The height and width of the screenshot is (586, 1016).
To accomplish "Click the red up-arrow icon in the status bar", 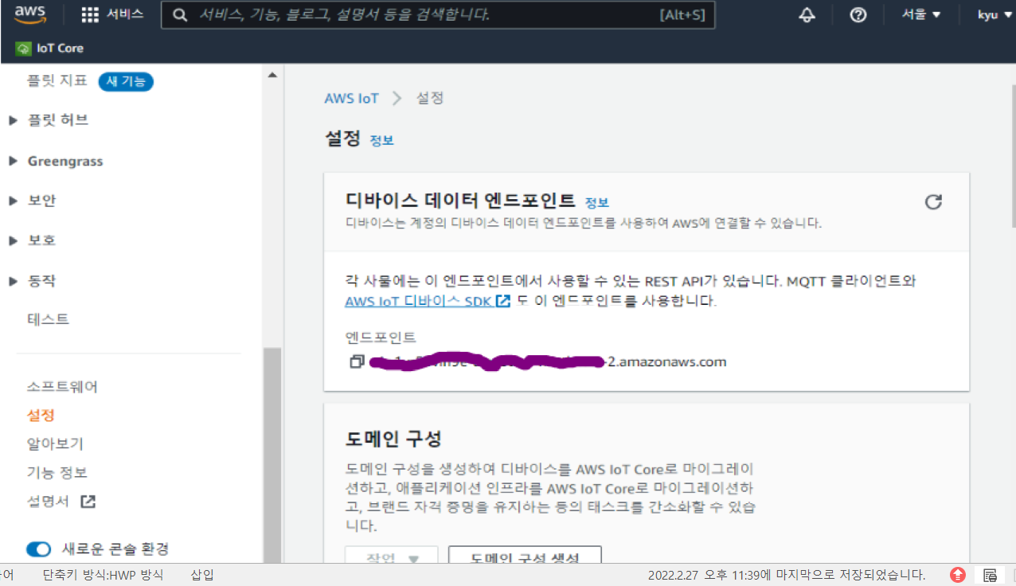I will pos(958,575).
